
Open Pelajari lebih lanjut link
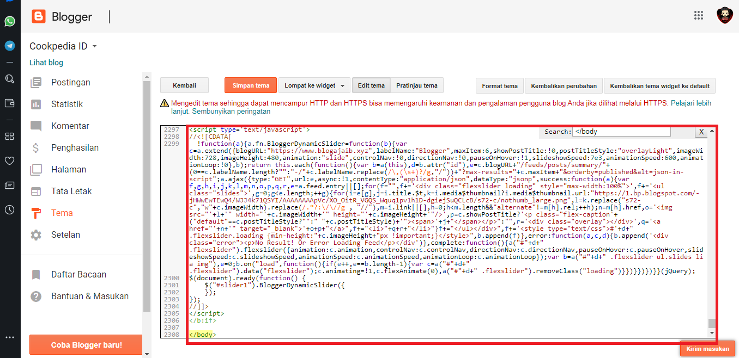tap(690, 103)
